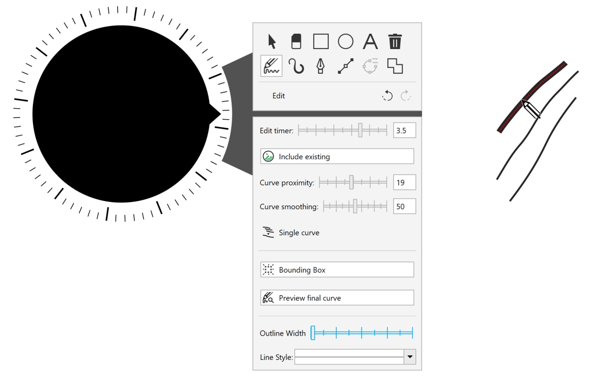Select the Pen nib tool

(x=321, y=67)
